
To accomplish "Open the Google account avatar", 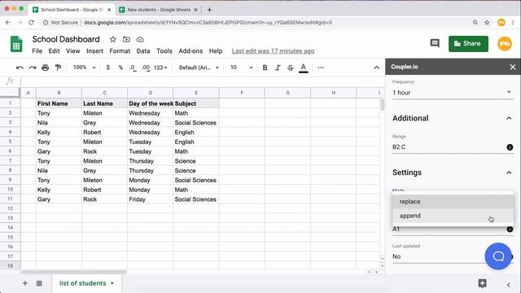I will tap(505, 43).
